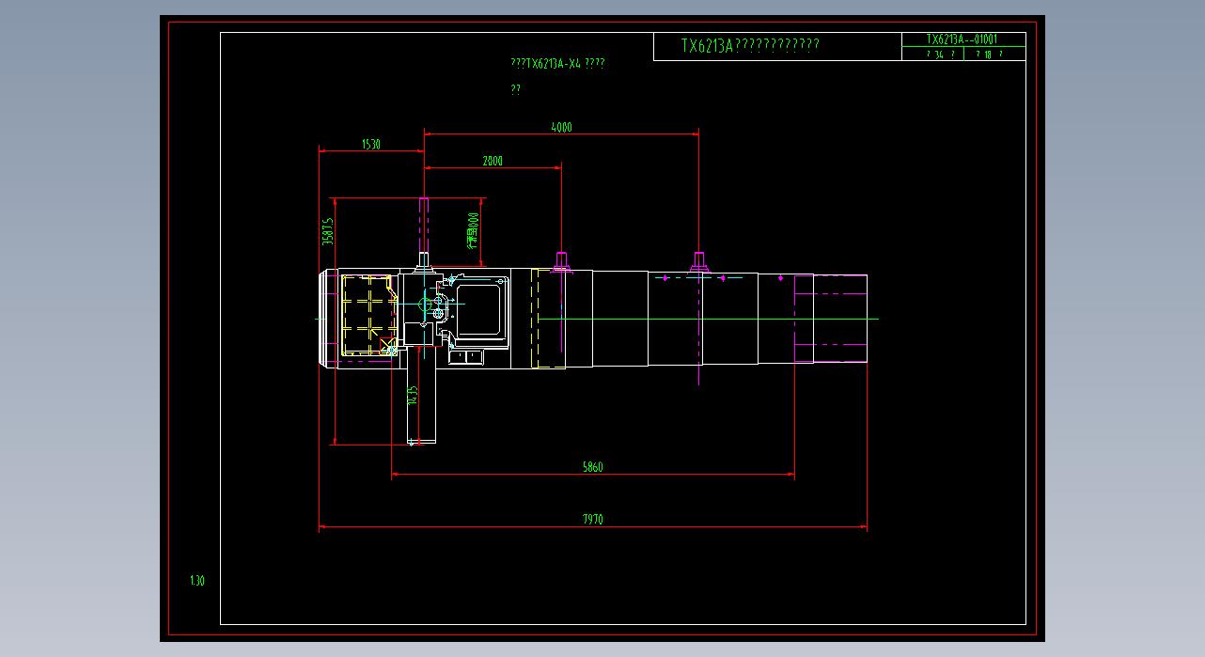Pick the 1530 dimension text
Screen dimensions: 1205x657
[x=371, y=144]
